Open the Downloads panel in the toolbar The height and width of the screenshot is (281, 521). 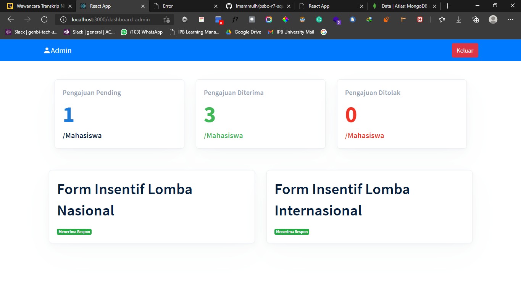pos(458,19)
